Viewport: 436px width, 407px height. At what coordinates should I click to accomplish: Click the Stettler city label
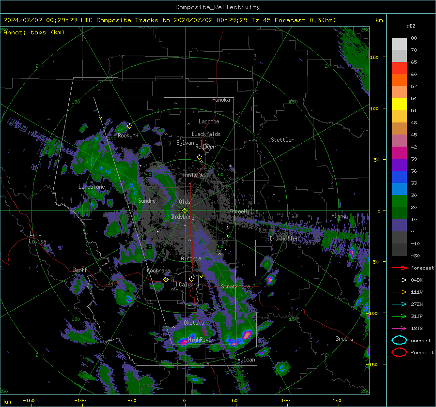click(x=282, y=140)
